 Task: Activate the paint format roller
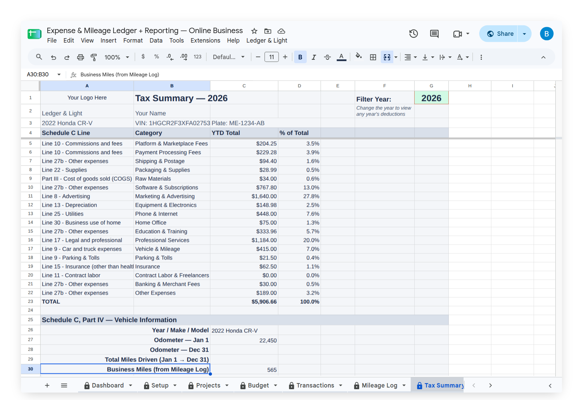[x=94, y=57]
